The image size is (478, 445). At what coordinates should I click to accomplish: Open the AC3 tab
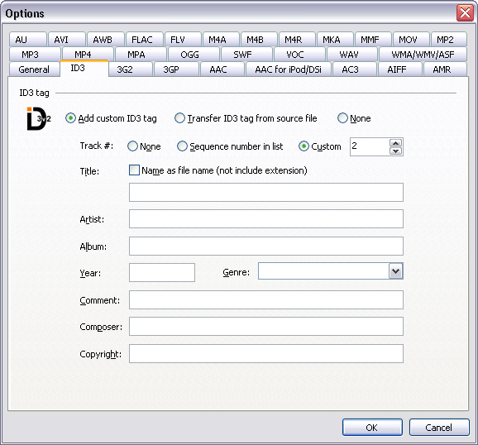[355, 69]
